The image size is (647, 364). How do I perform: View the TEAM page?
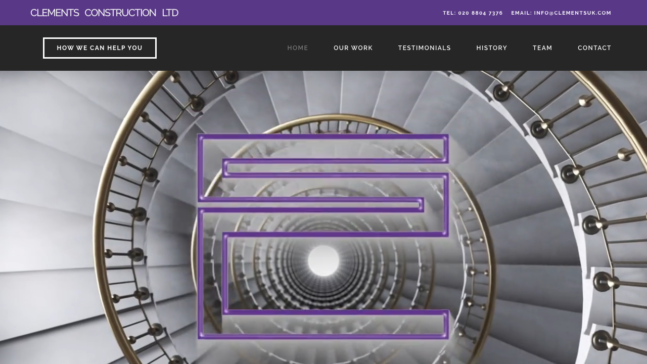click(x=542, y=48)
